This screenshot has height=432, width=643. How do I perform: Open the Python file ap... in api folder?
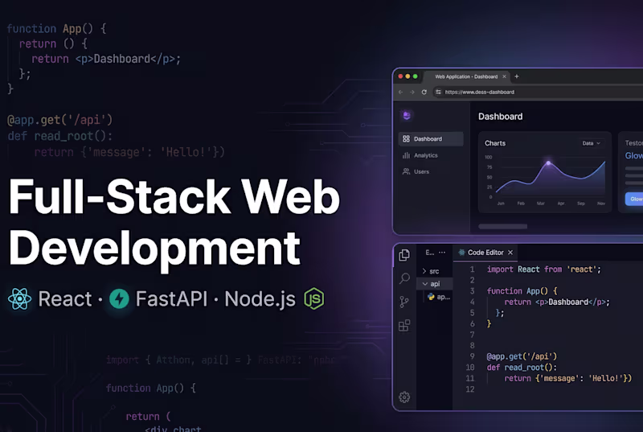pyautogui.click(x=438, y=297)
